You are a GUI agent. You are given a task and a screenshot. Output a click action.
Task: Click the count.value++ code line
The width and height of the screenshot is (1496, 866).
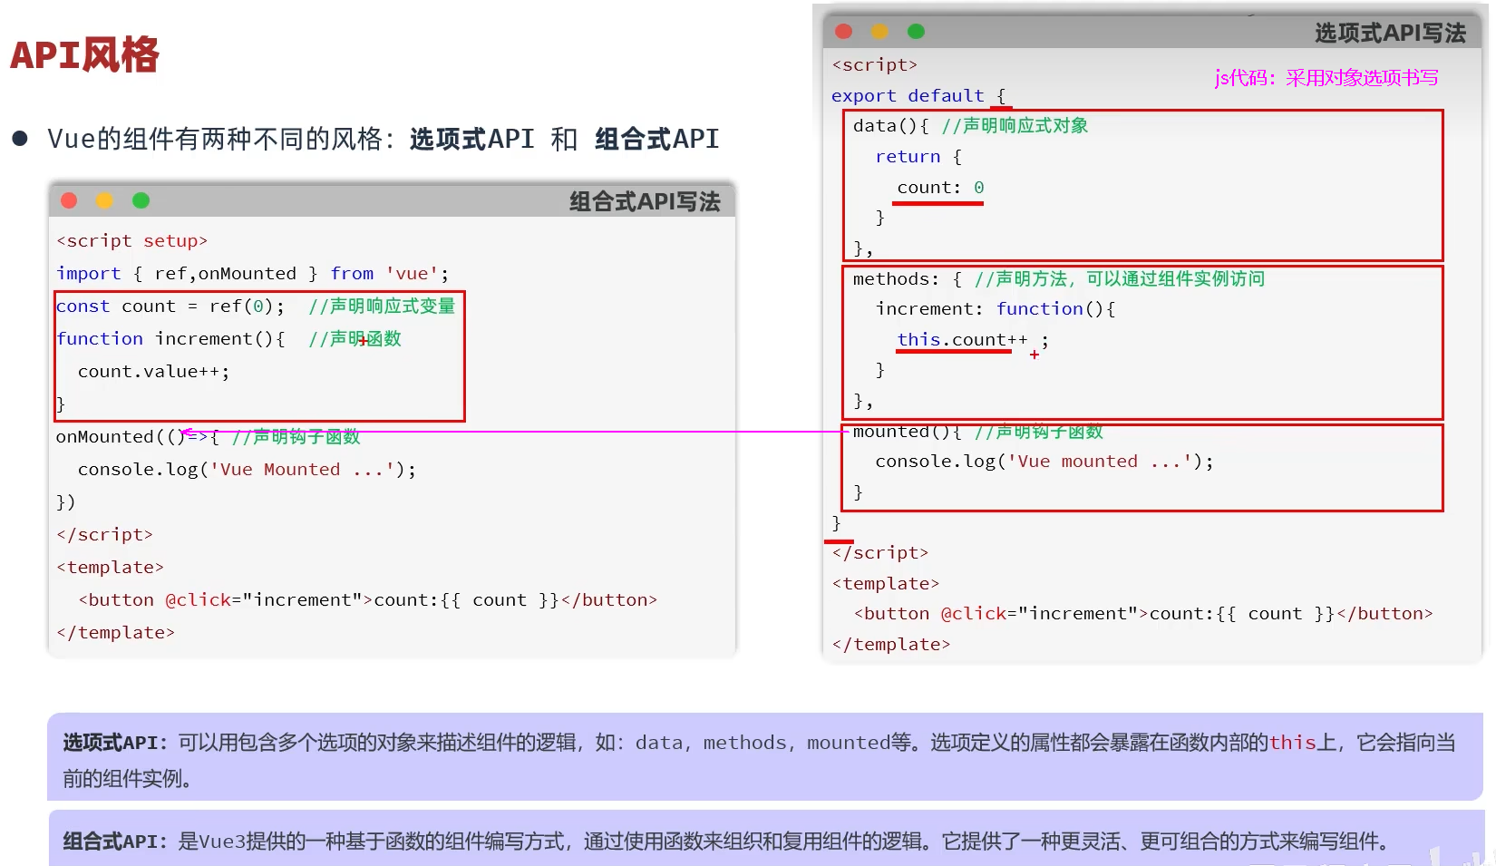[x=153, y=372]
